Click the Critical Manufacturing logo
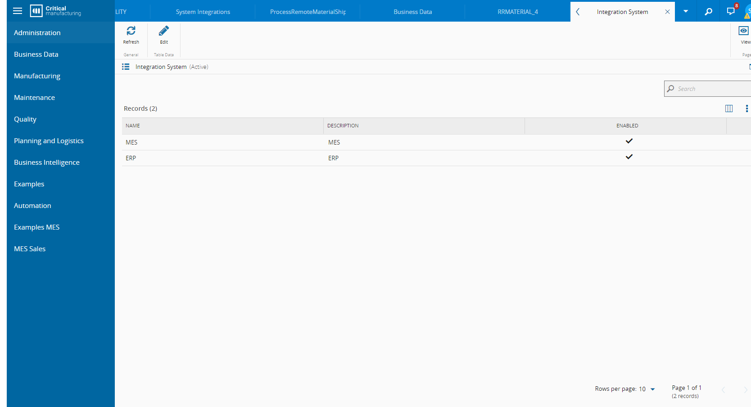 [55, 11]
